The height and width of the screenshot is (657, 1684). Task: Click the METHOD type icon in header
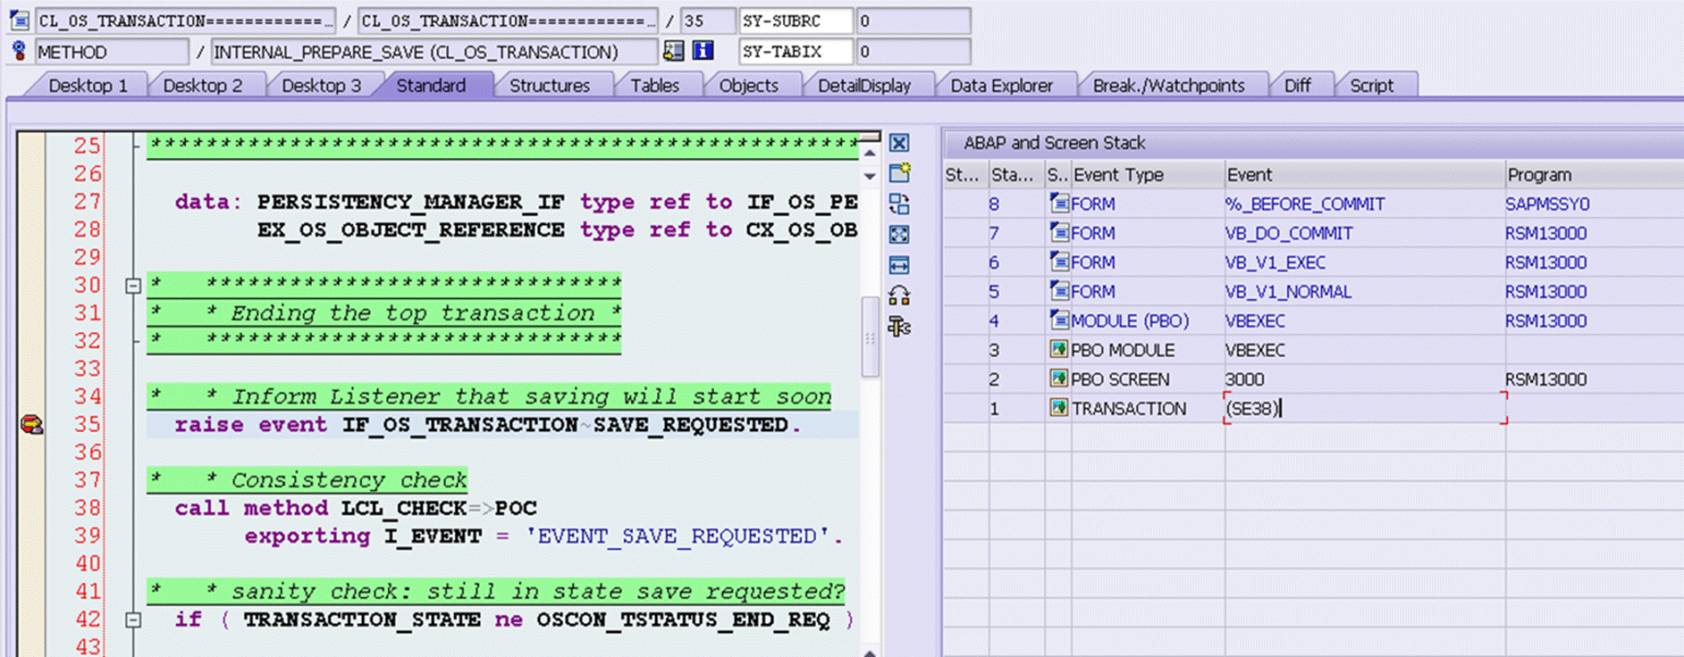[x=19, y=51]
